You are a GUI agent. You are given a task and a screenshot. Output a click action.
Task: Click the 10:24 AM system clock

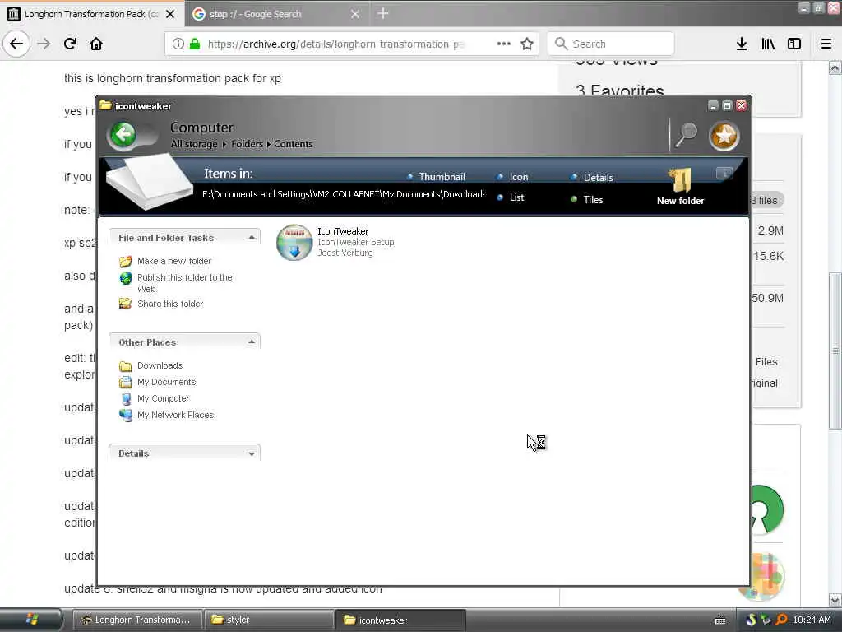[x=812, y=620]
